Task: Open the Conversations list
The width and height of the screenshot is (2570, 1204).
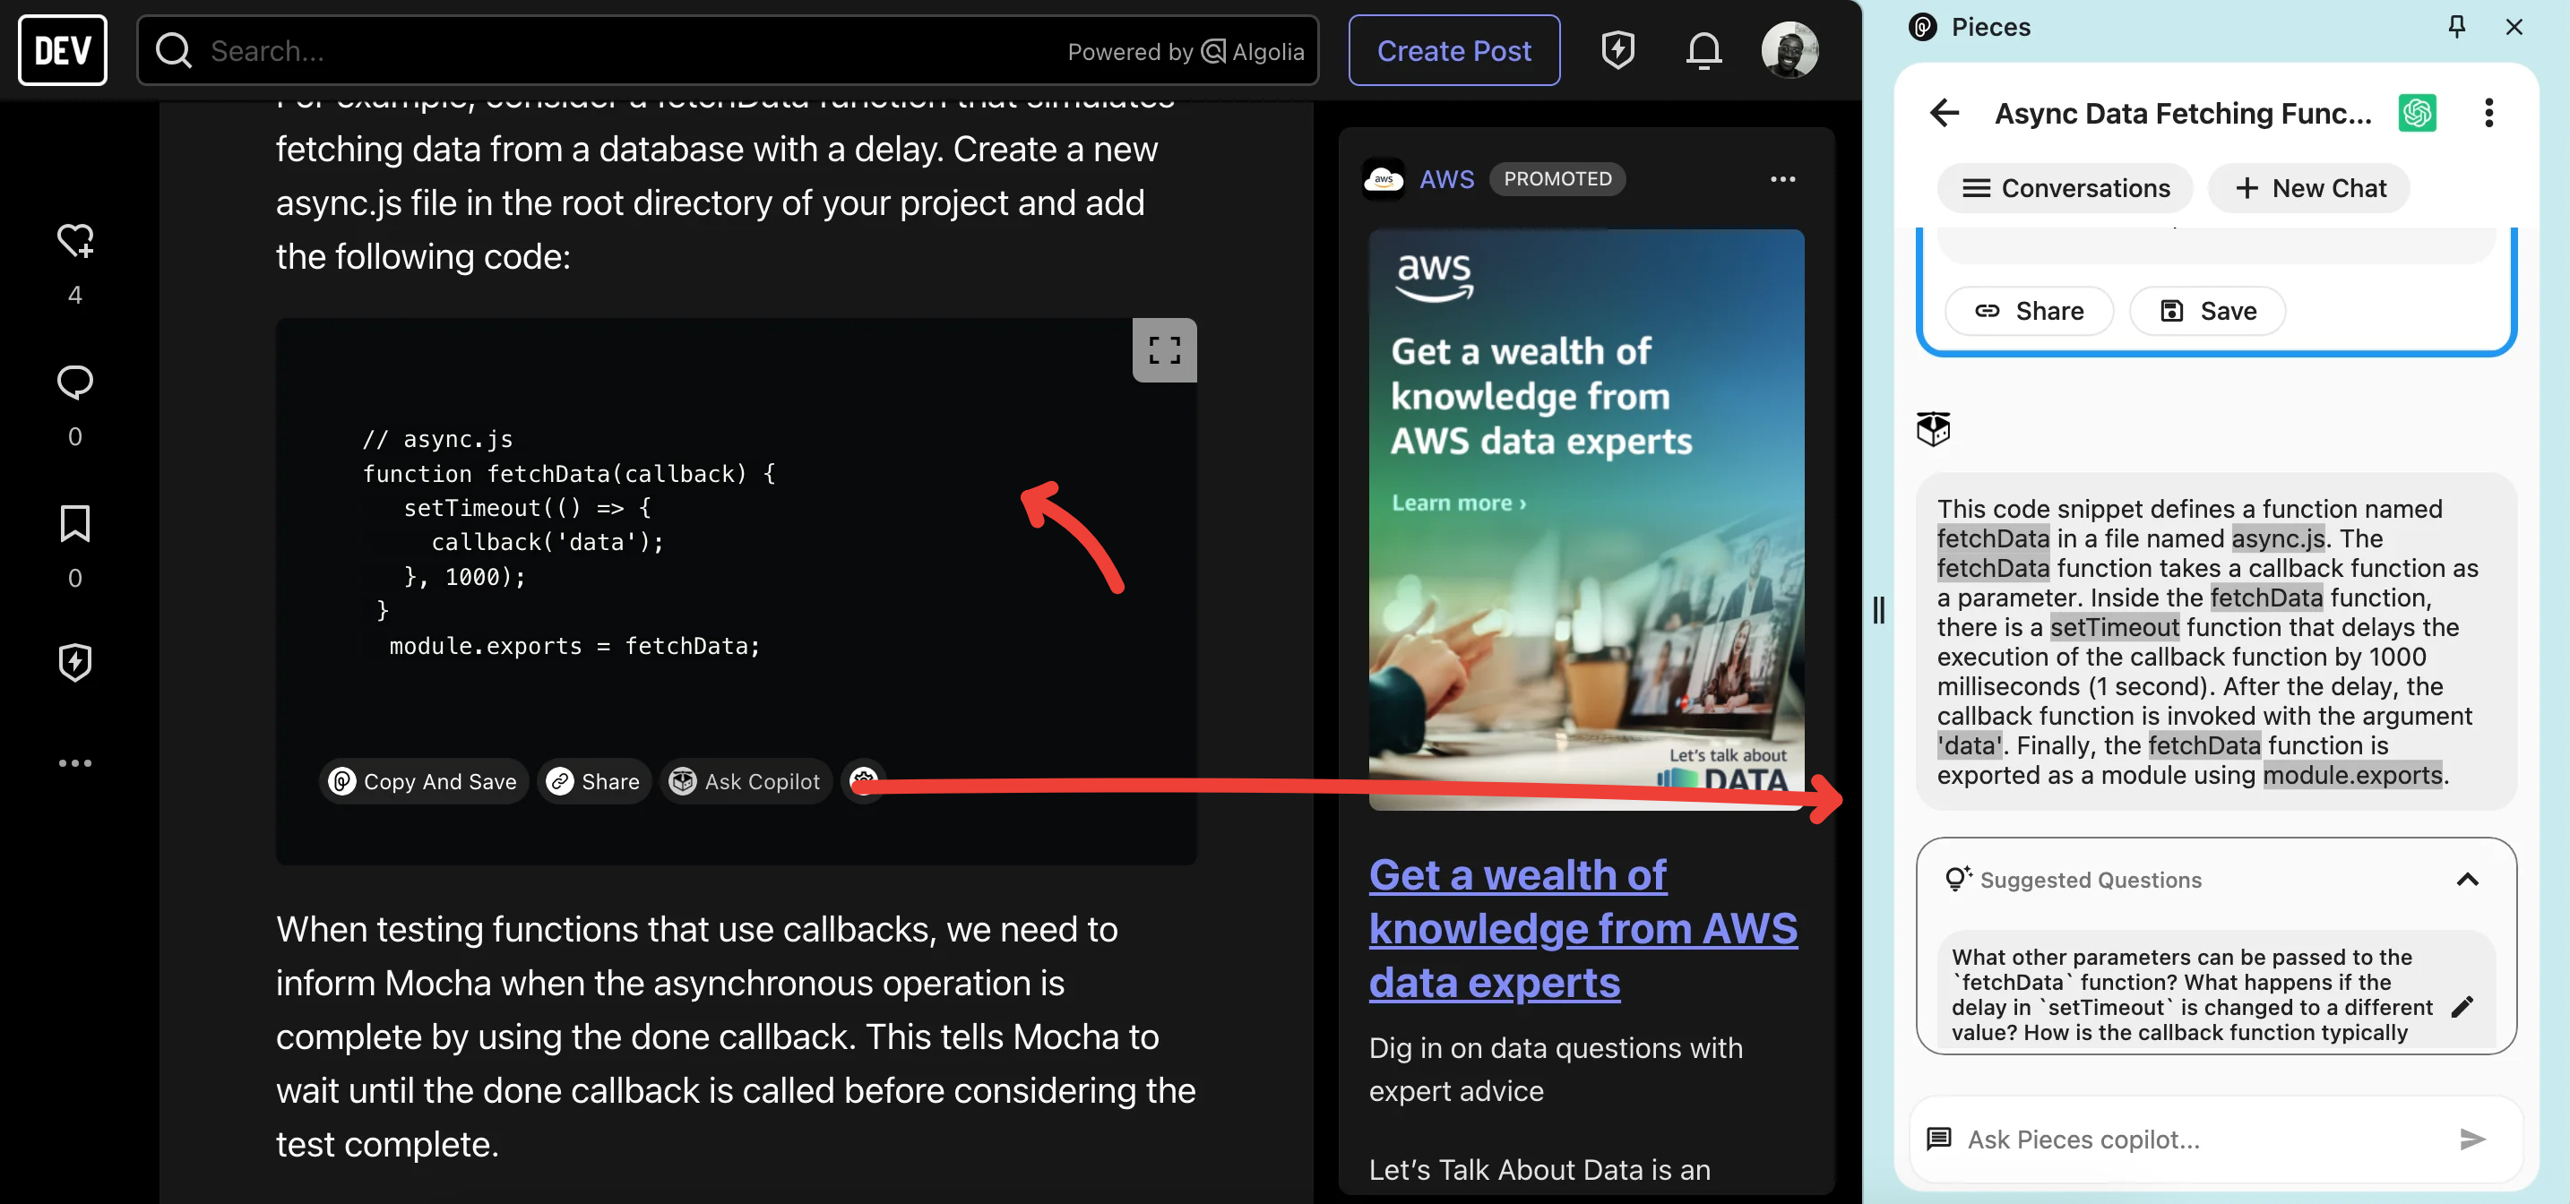Action: (2065, 188)
